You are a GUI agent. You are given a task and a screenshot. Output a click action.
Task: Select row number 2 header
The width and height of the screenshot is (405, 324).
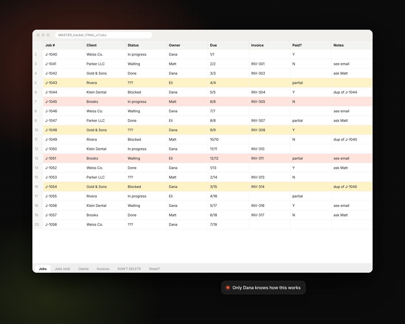pyautogui.click(x=38, y=54)
